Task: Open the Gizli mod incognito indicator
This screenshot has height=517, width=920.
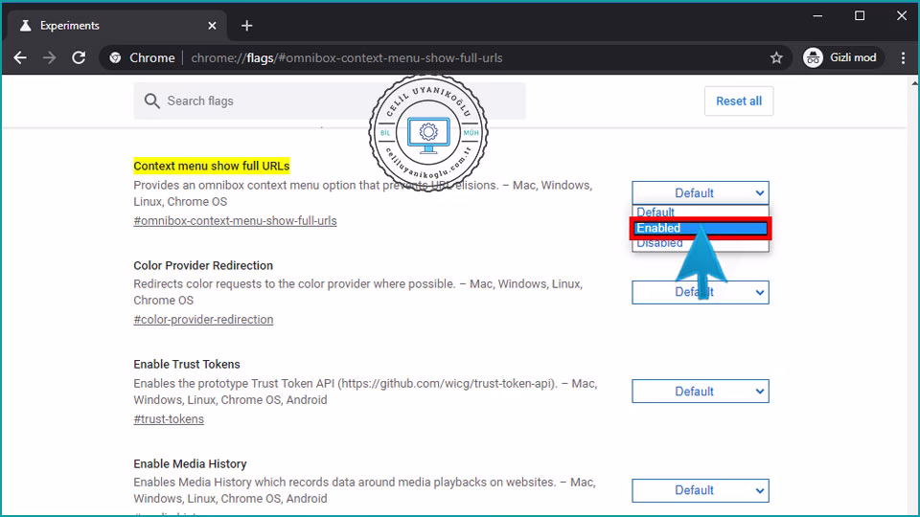Action: point(842,57)
